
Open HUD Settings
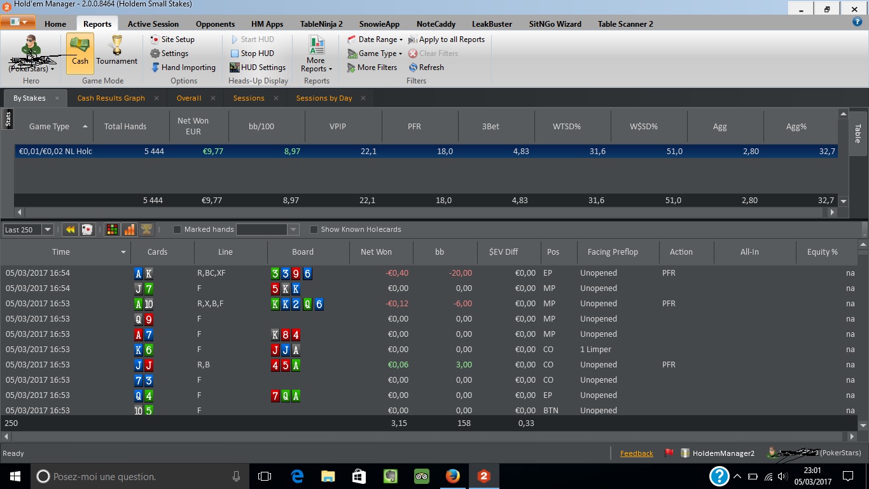[258, 67]
